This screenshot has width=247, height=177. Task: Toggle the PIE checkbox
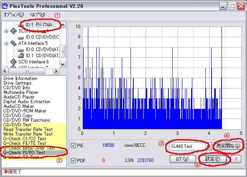pyautogui.click(x=73, y=145)
